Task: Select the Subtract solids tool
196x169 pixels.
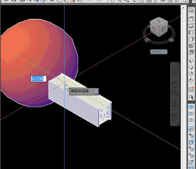Action: pos(191,114)
